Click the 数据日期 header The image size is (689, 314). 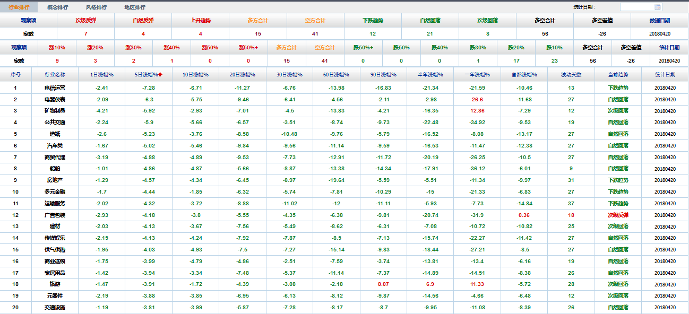tap(659, 21)
